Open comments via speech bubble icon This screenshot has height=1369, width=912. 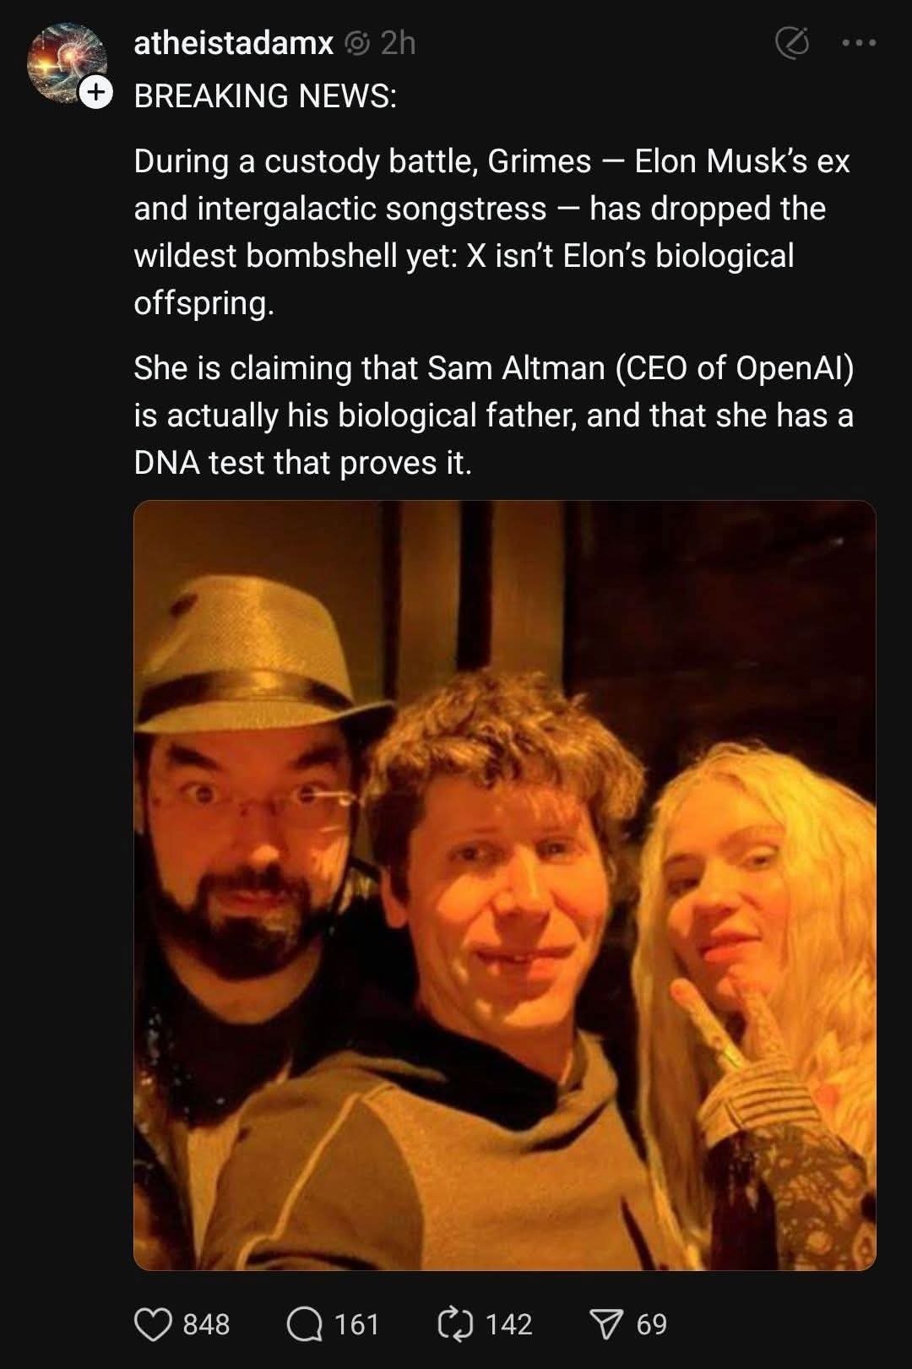click(x=304, y=1323)
